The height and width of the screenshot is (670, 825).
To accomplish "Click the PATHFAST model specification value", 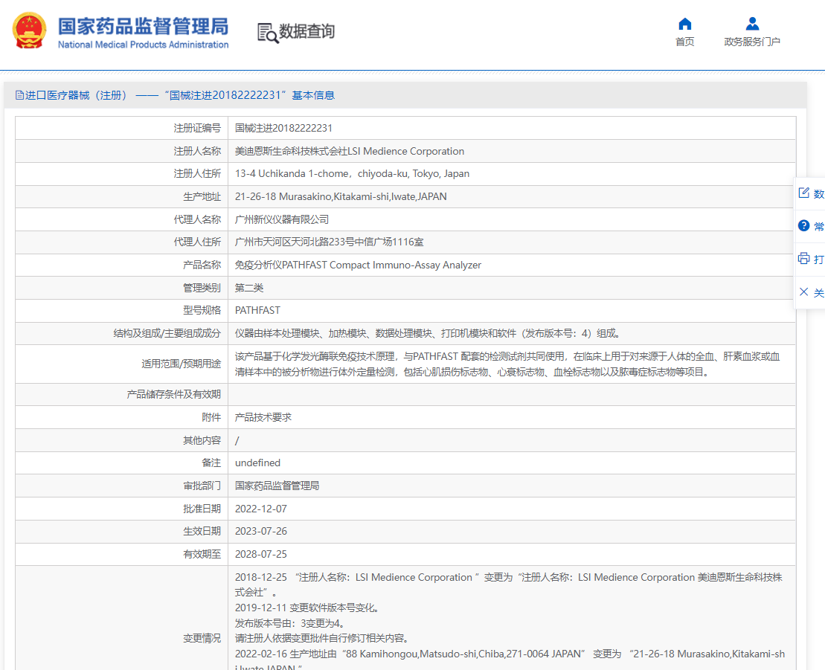I will tap(257, 310).
